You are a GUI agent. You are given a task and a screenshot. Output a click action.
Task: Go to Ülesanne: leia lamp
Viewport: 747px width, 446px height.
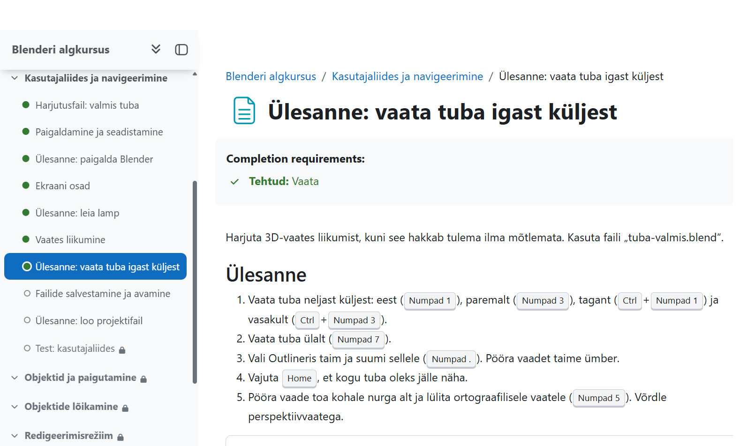[x=77, y=213]
